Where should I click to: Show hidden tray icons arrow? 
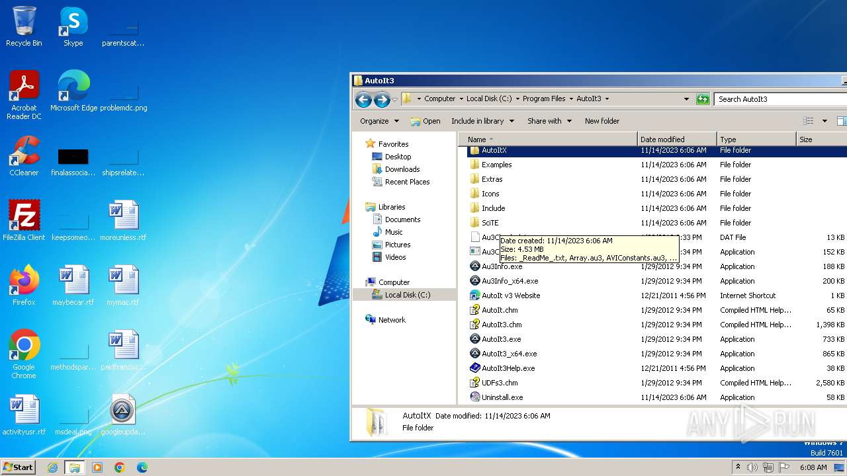click(738, 467)
